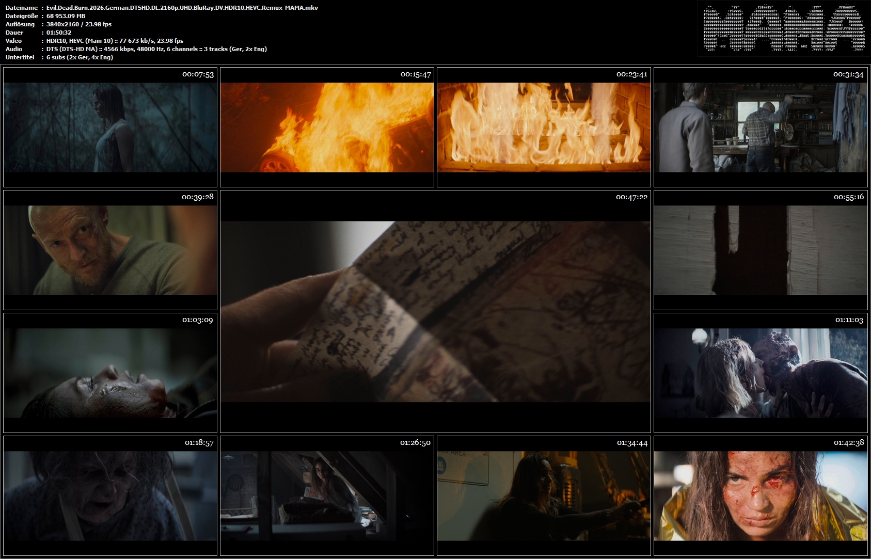Open the bloody face frame at 01:03:09
The height and width of the screenshot is (559, 871).
[x=110, y=373]
